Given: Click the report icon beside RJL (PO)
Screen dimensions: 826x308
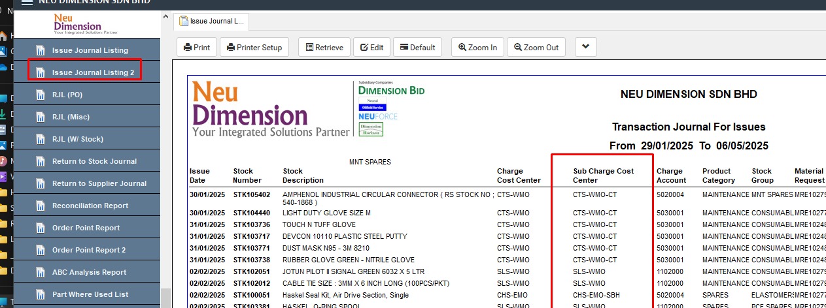Looking at the screenshot, I should click(40, 95).
